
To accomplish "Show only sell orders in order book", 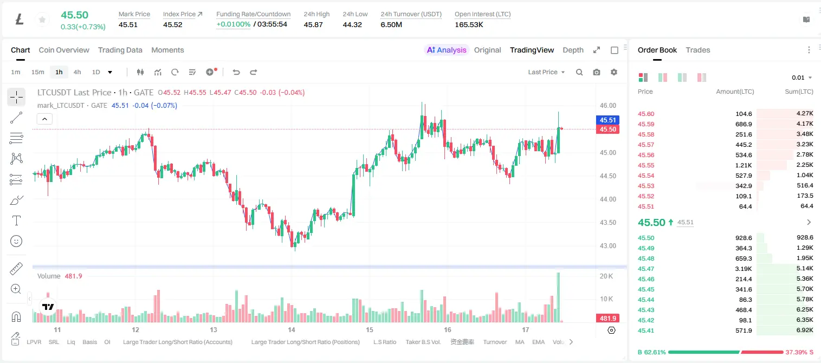I will click(x=702, y=77).
